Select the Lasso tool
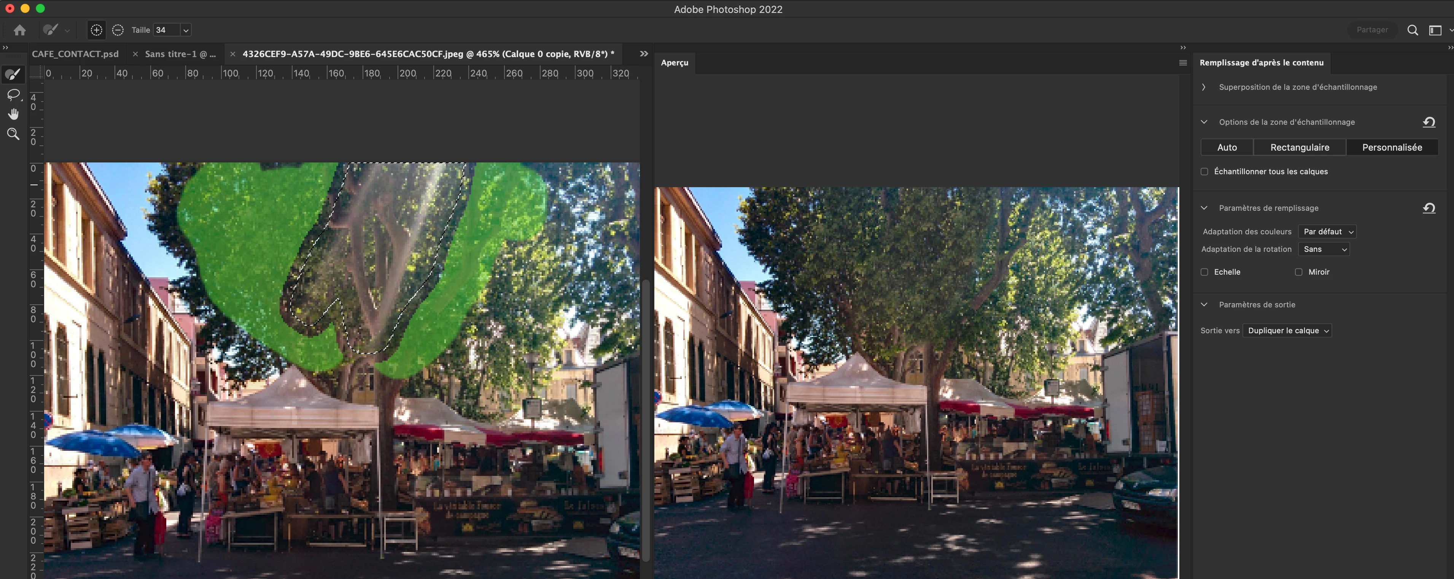This screenshot has width=1454, height=579. pos(13,94)
